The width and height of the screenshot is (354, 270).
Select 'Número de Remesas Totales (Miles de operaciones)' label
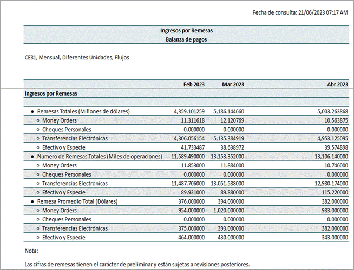tap(100, 157)
